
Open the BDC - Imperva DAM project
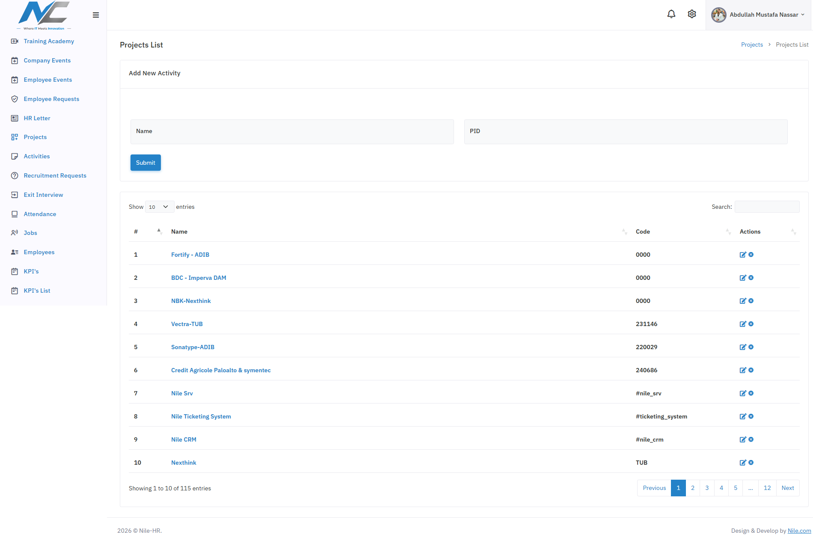199,278
